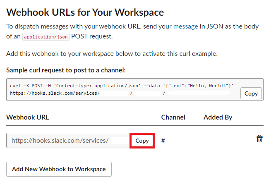271x182 pixels.
Task: Click 'Webhook URLs for Your Workspace' heading
Action: (85, 12)
